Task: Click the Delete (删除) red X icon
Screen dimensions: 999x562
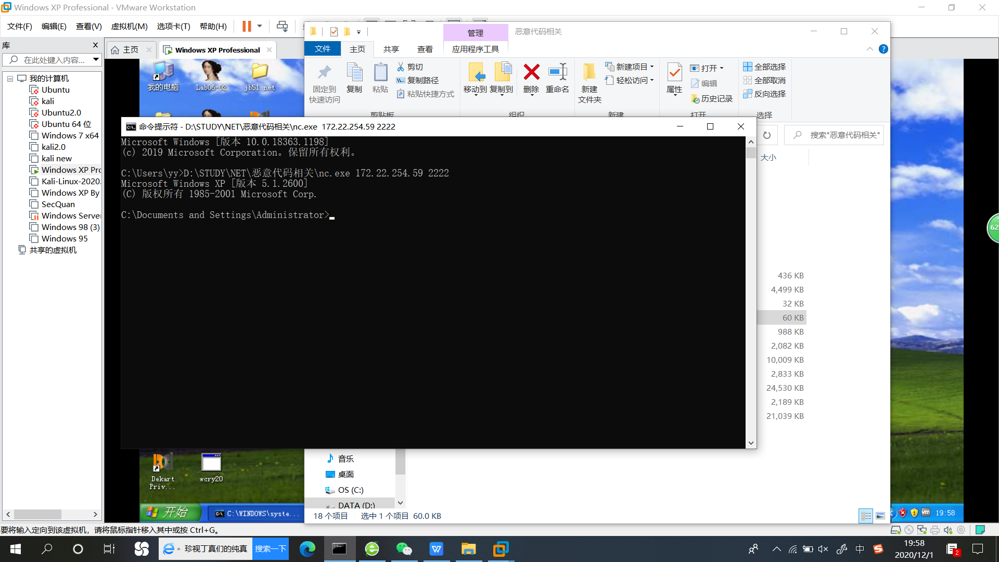Action: point(531,73)
